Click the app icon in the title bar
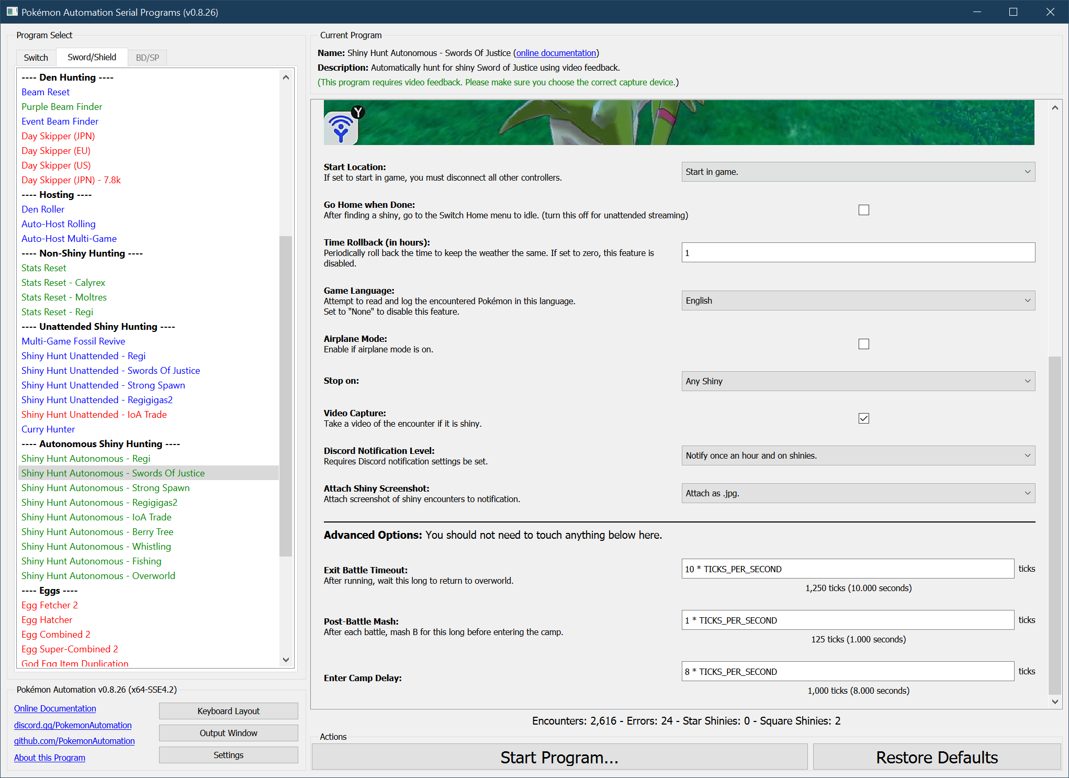This screenshot has height=778, width=1069. pyautogui.click(x=12, y=12)
